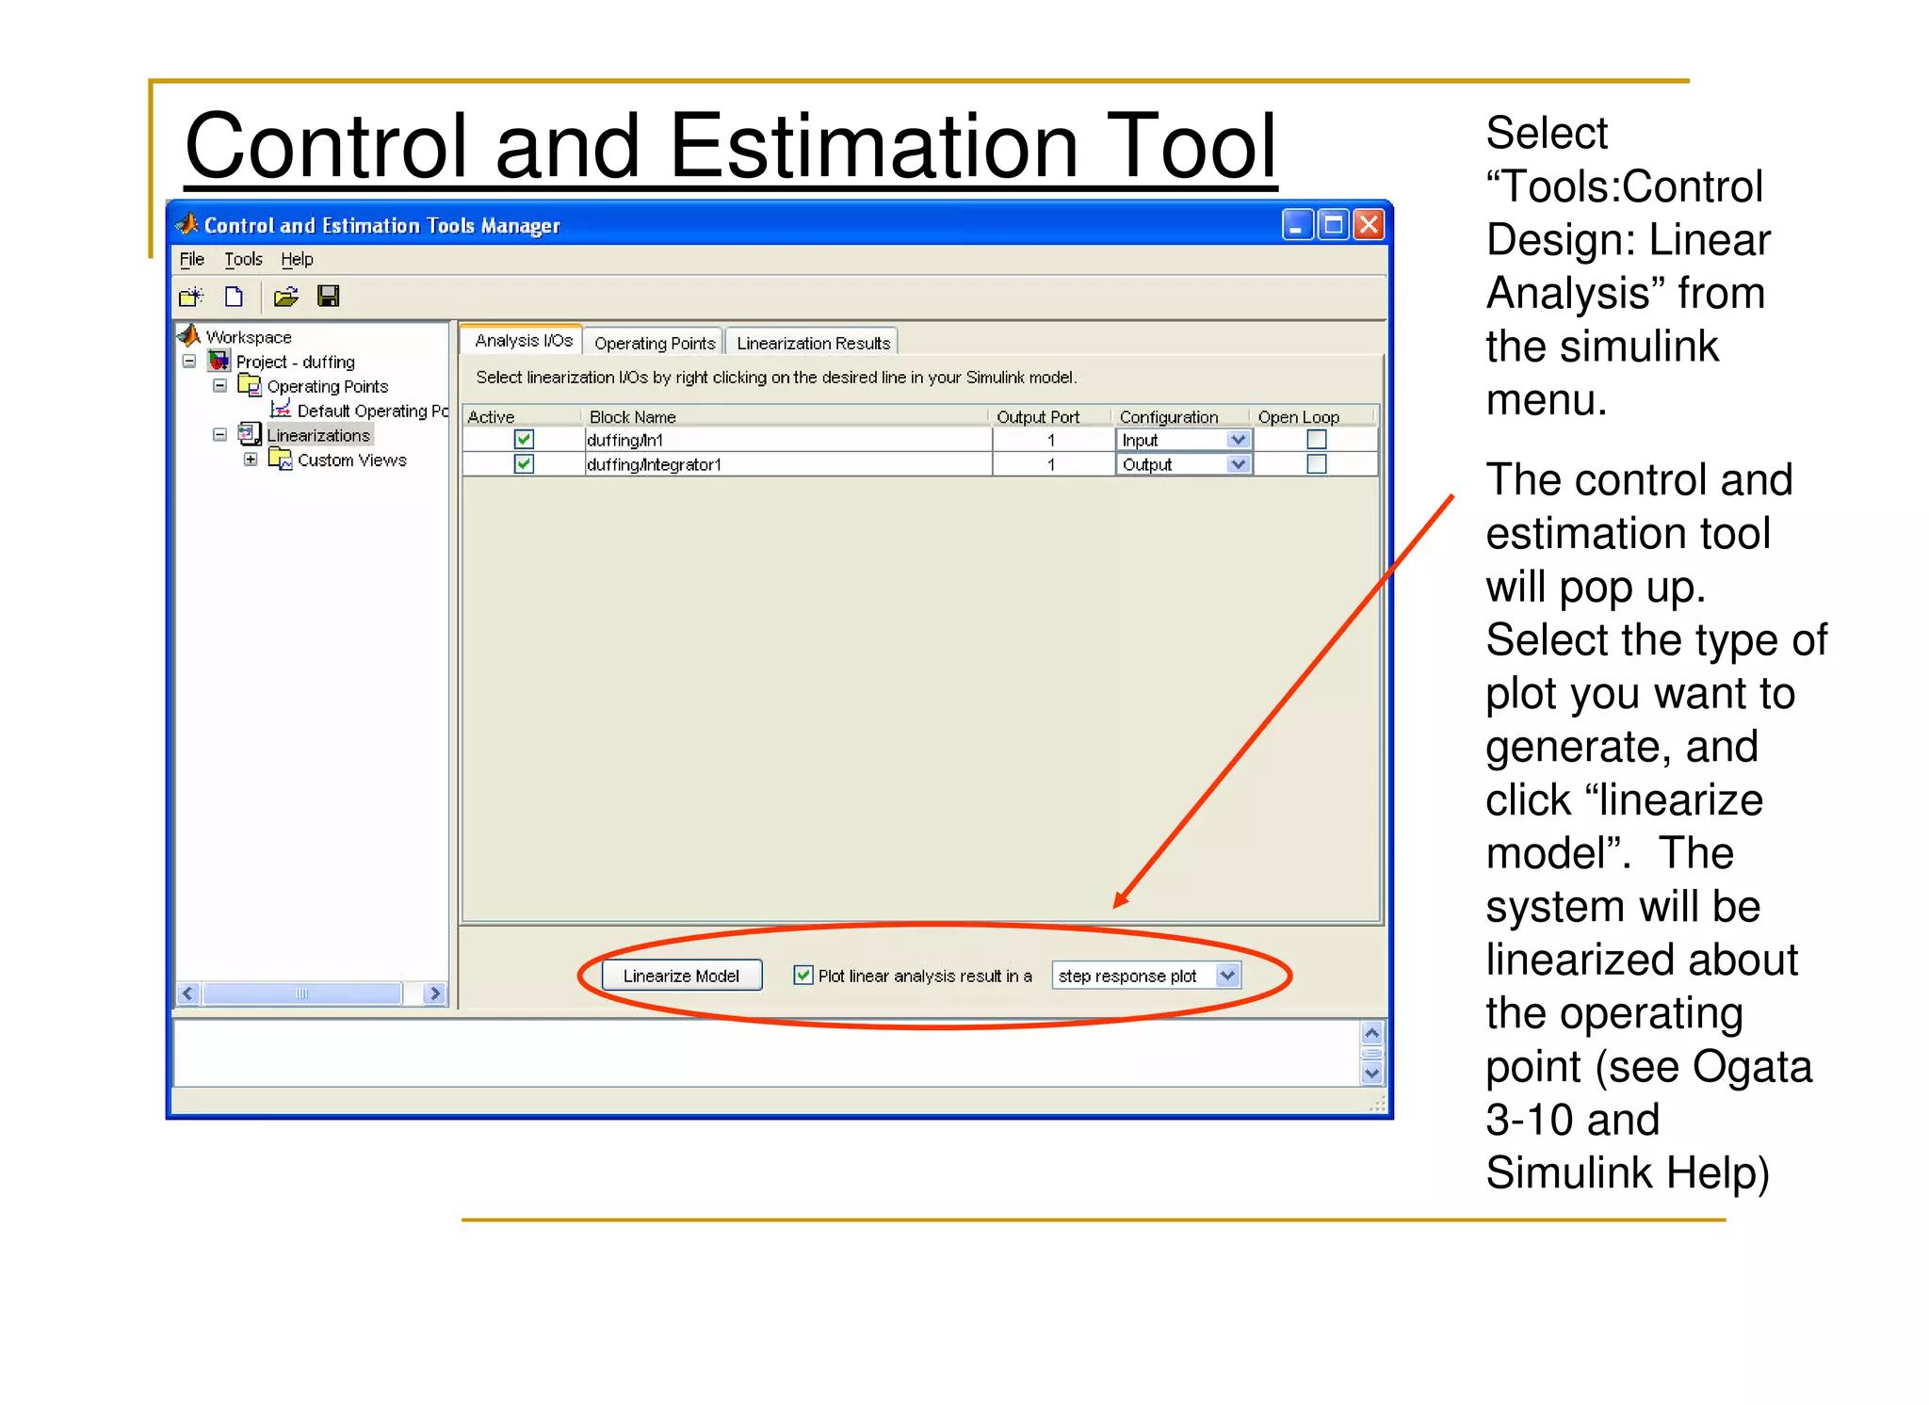Click the Active column header
The height and width of the screenshot is (1405, 1929).
tap(522, 416)
